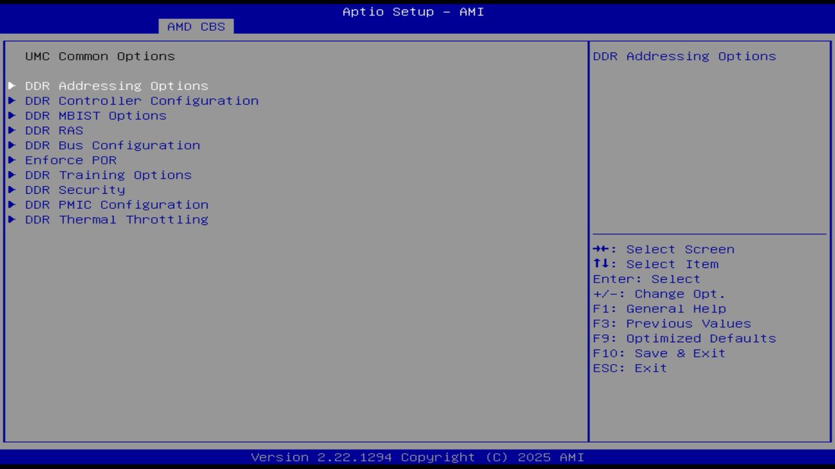Image resolution: width=835 pixels, height=469 pixels.
Task: Expand the DDR Addressing Options arrow icon
Action: tap(12, 85)
